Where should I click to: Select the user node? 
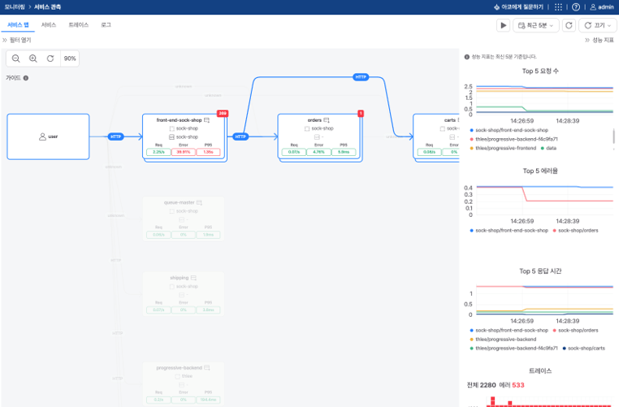coord(48,136)
